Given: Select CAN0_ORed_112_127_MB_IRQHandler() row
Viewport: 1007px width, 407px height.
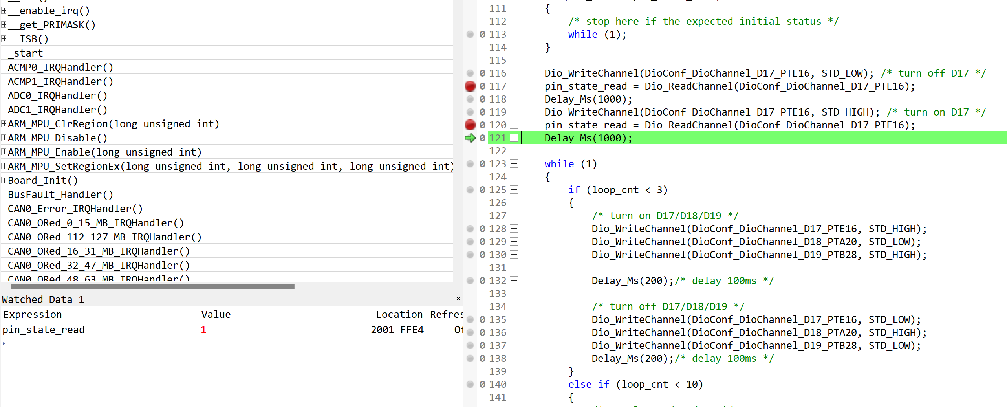Looking at the screenshot, I should point(227,237).
